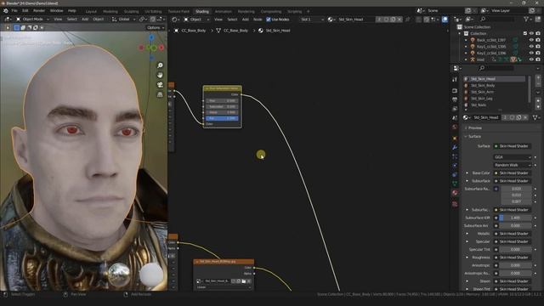Viewport: 544px width, 306px height.
Task: Add material slot with plus button
Action: (538, 78)
